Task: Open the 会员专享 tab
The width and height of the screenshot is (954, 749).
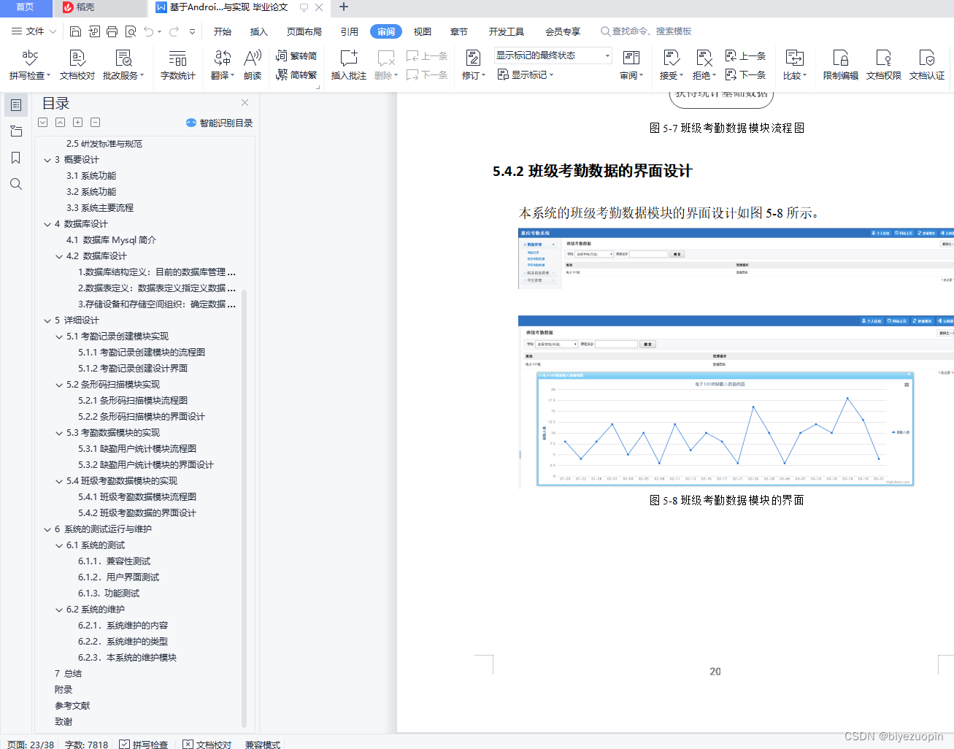Action: coord(563,31)
